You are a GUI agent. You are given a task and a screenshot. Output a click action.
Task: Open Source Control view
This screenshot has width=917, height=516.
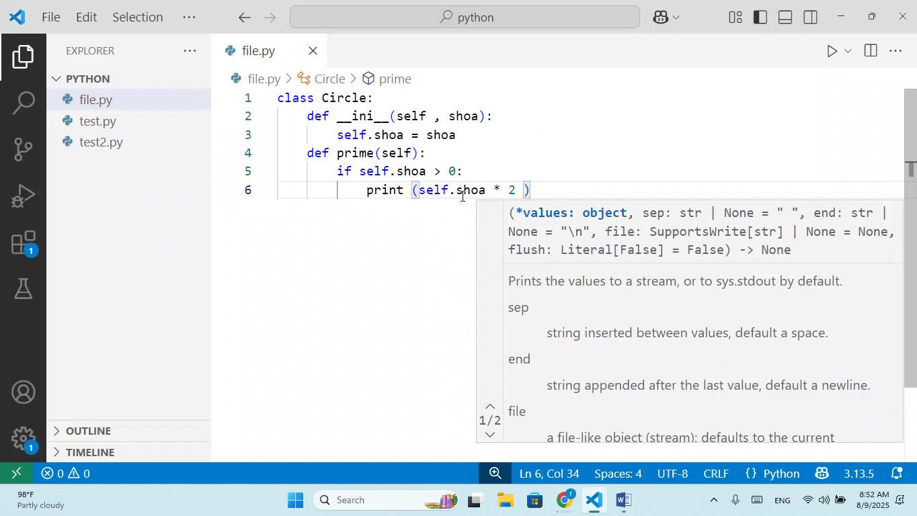(x=24, y=149)
